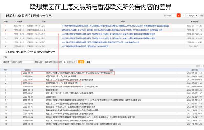Click the end date picker field
This screenshot has height=130, width=204.
coord(71,62)
